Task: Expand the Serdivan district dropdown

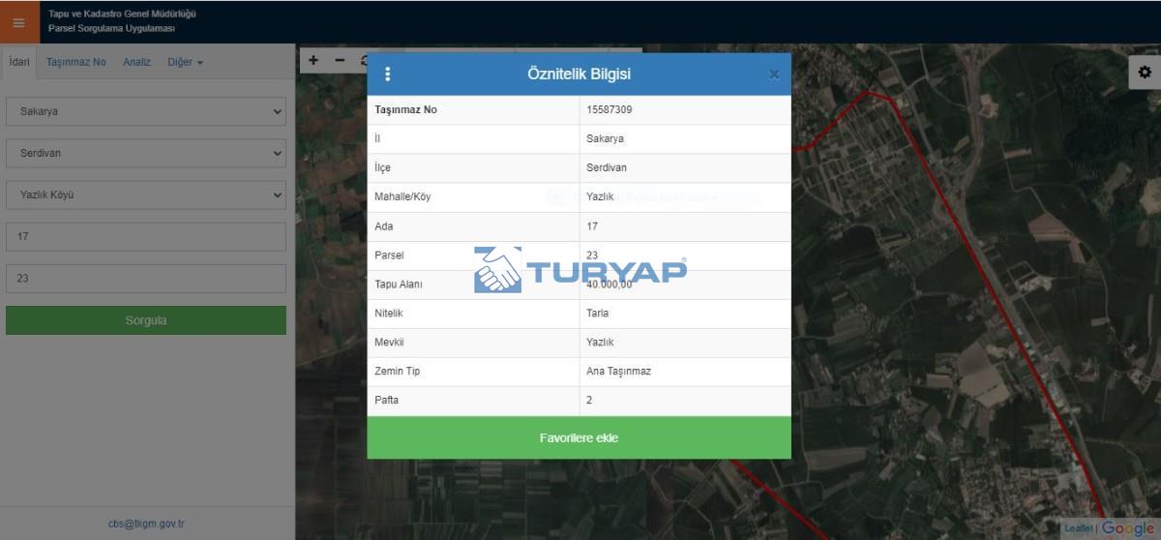Action: [x=146, y=153]
